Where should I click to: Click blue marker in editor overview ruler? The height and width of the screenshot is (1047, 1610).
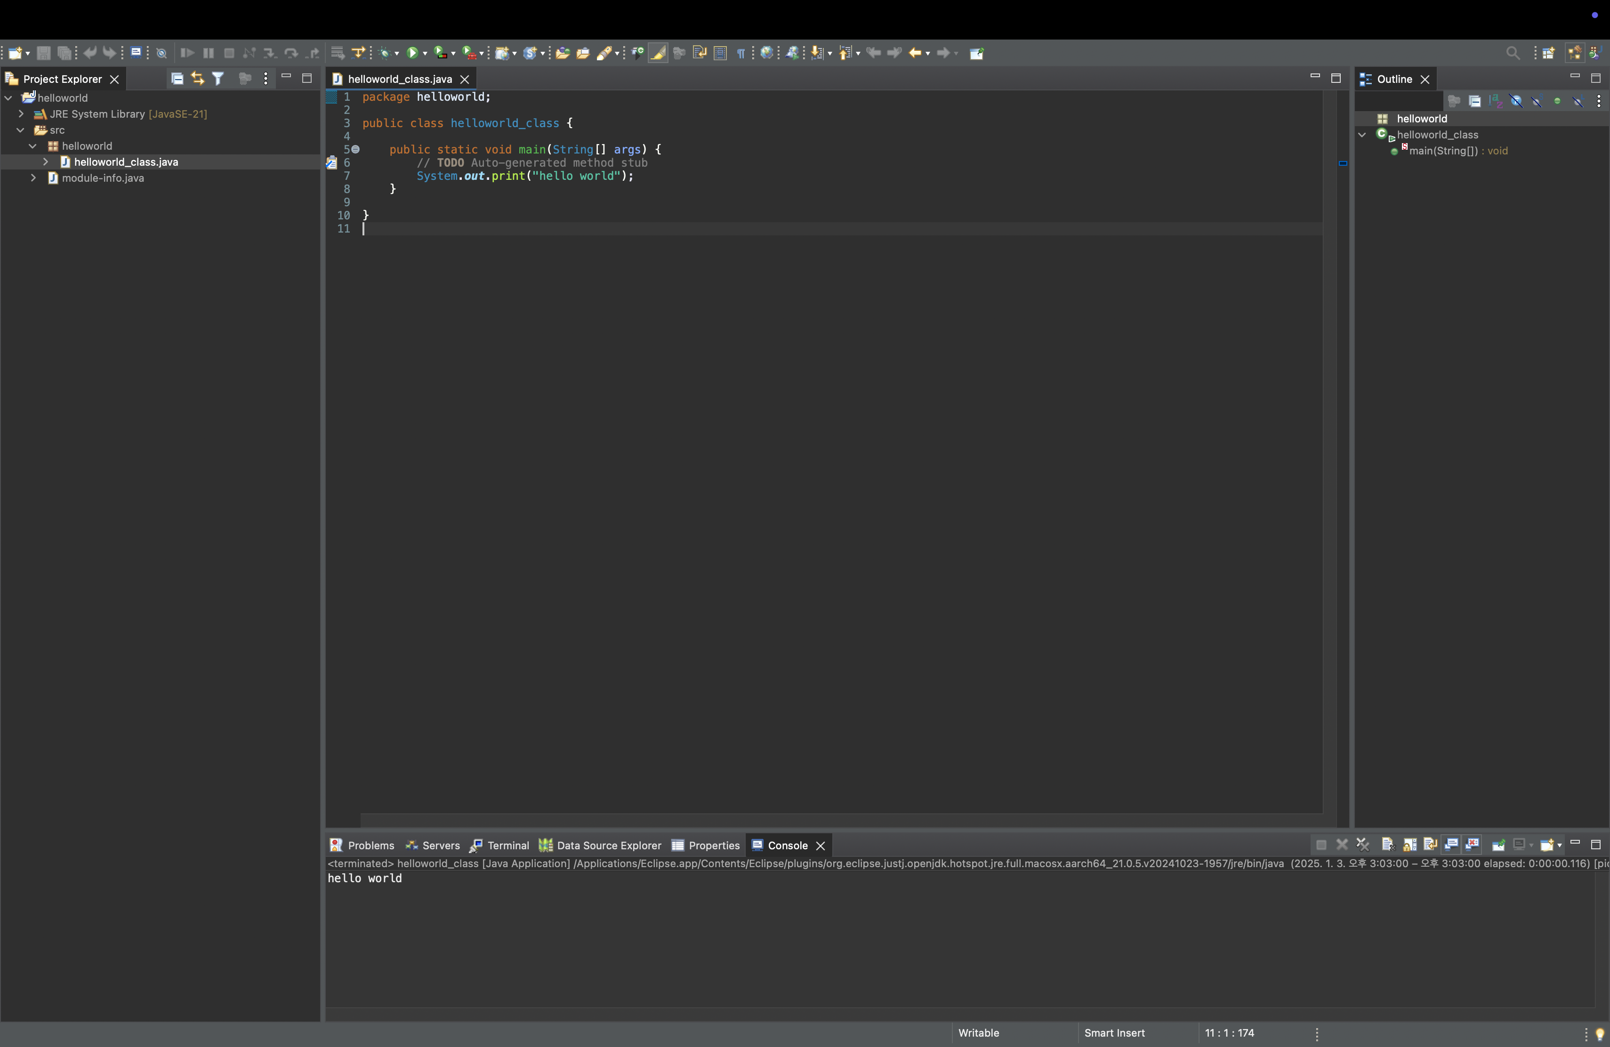[x=1343, y=163]
